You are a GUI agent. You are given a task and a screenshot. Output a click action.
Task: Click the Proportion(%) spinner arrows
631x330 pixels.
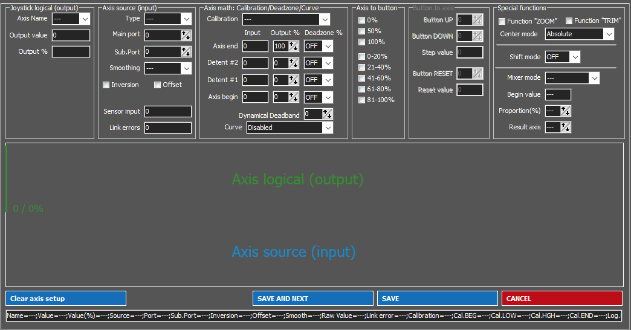tap(565, 111)
